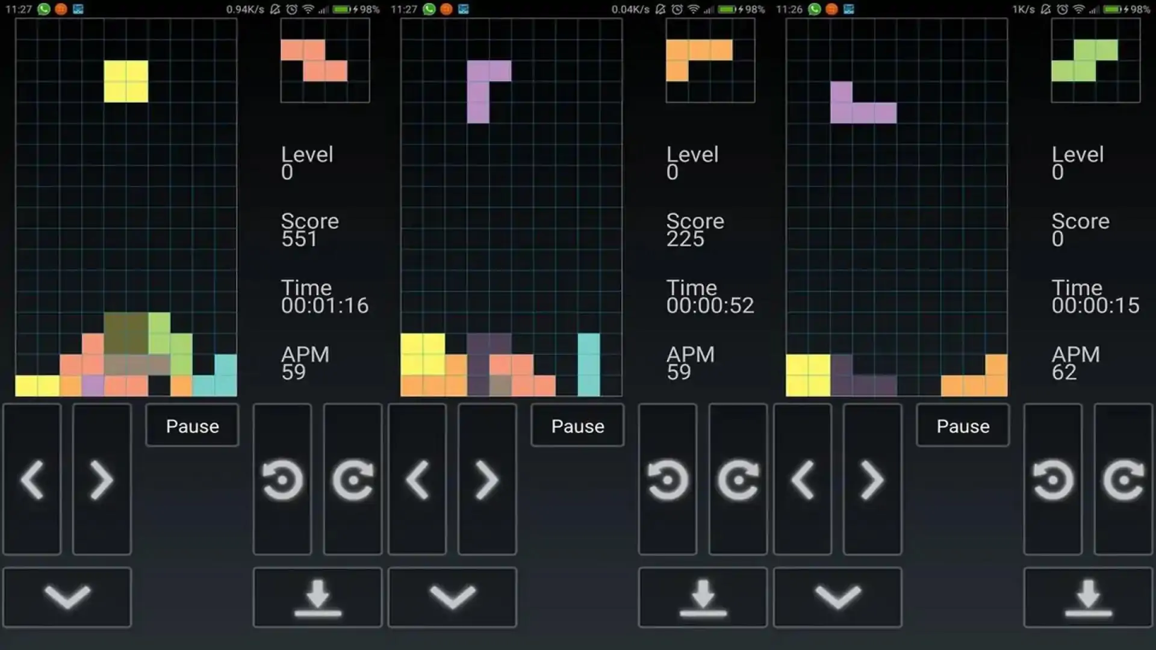Viewport: 1156px width, 650px height.
Task: Select the 'APM 59' readout below Time 00:01:16
Action: click(x=305, y=363)
